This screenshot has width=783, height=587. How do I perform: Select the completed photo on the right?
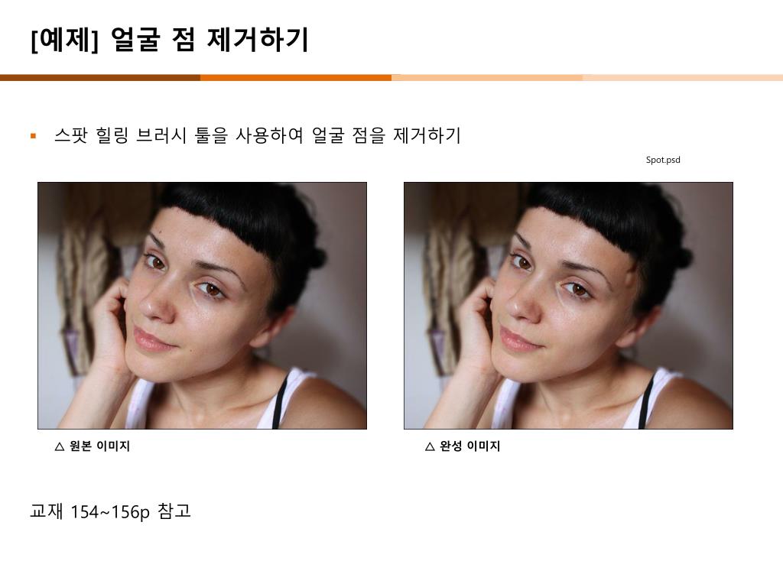[x=568, y=306]
